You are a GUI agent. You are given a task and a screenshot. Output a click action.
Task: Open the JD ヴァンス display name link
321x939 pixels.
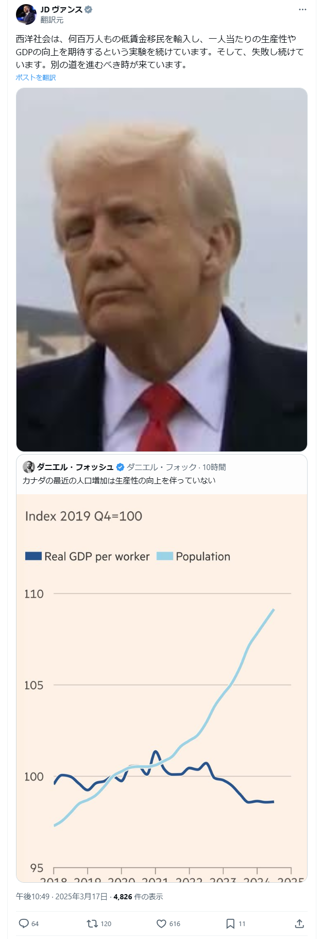(61, 10)
